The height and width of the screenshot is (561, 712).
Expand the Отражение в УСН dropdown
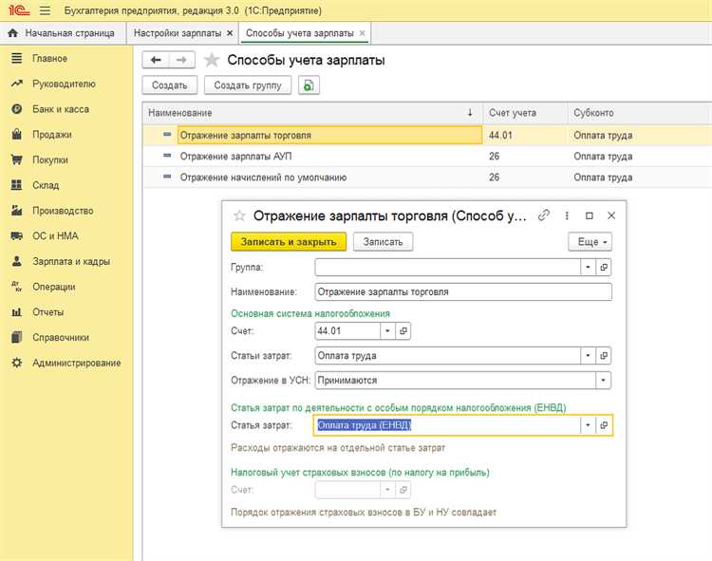[603, 381]
